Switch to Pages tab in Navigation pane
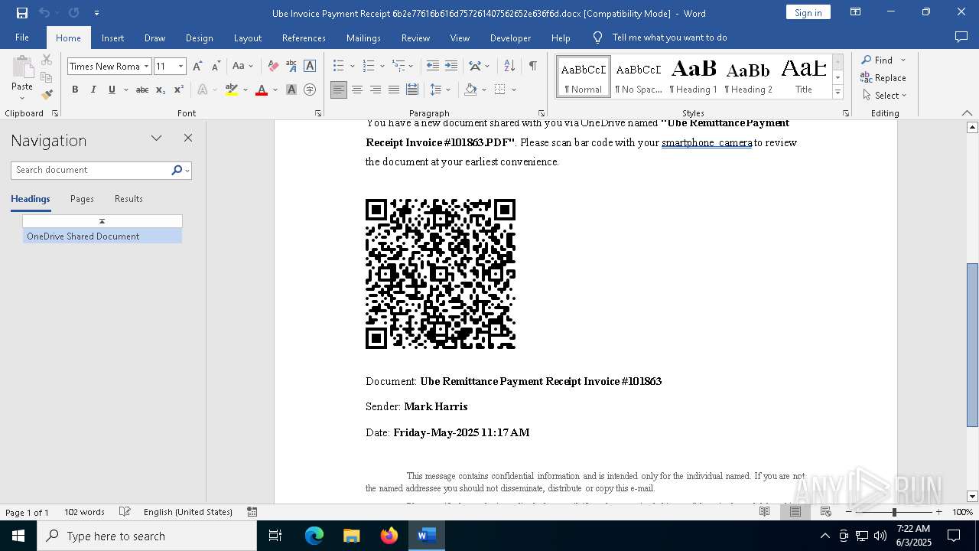Screen dimensions: 979x551 pyautogui.click(x=82, y=199)
